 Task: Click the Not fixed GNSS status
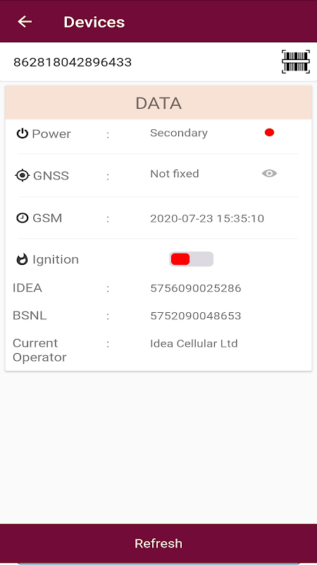point(175,174)
